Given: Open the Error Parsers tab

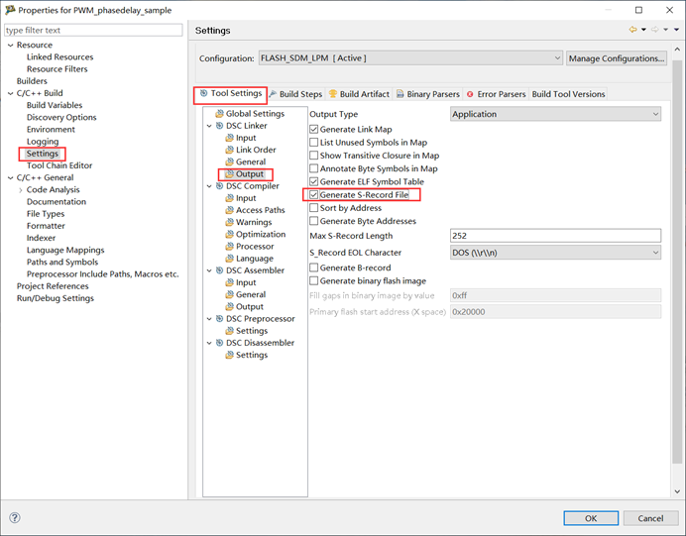Looking at the screenshot, I should tap(496, 94).
